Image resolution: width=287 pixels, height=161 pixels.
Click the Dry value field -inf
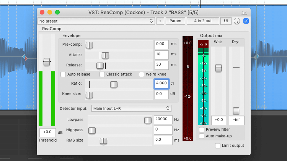236,121
